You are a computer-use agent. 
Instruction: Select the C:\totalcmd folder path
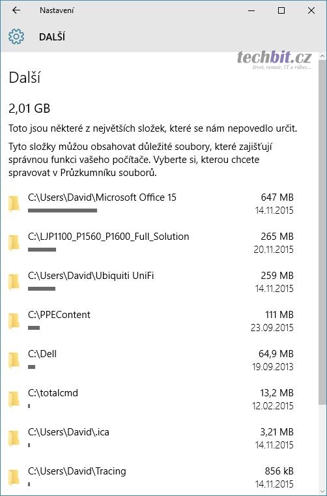53,393
